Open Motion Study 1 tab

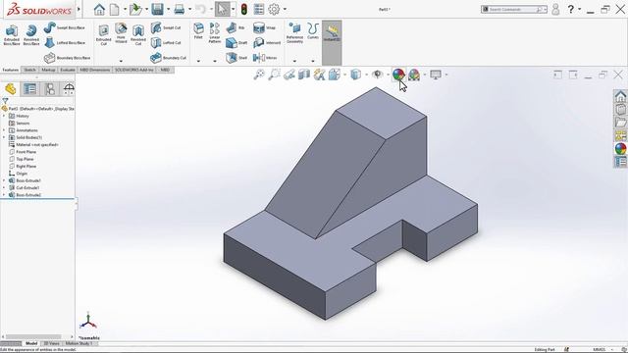78,343
